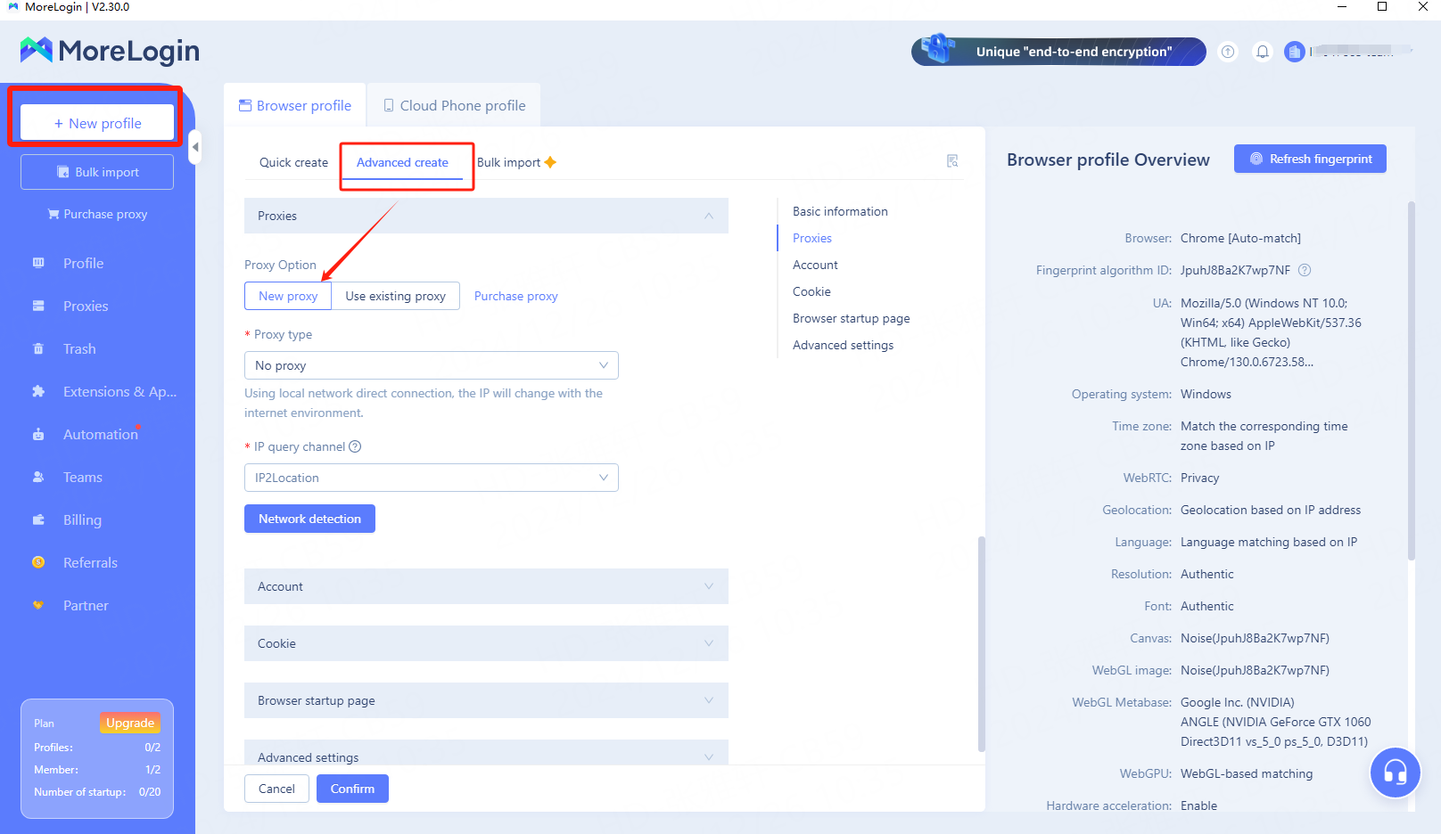Expand the Cookie section
Image resolution: width=1441 pixels, height=834 pixels.
(486, 643)
